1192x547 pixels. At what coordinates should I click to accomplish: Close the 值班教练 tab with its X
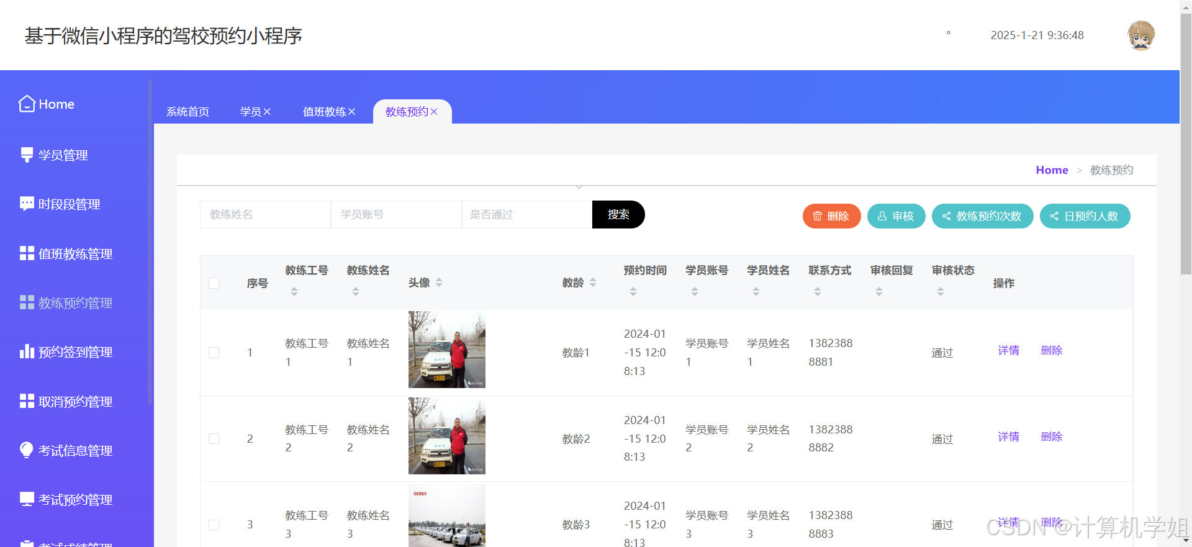(x=351, y=112)
